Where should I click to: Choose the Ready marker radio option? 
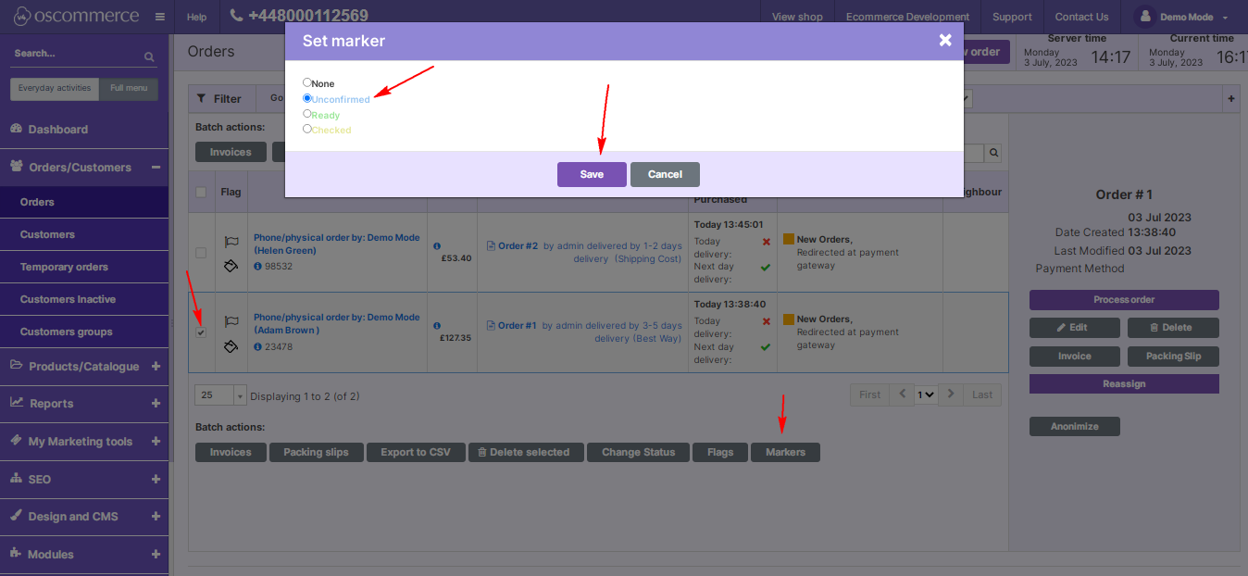point(307,114)
